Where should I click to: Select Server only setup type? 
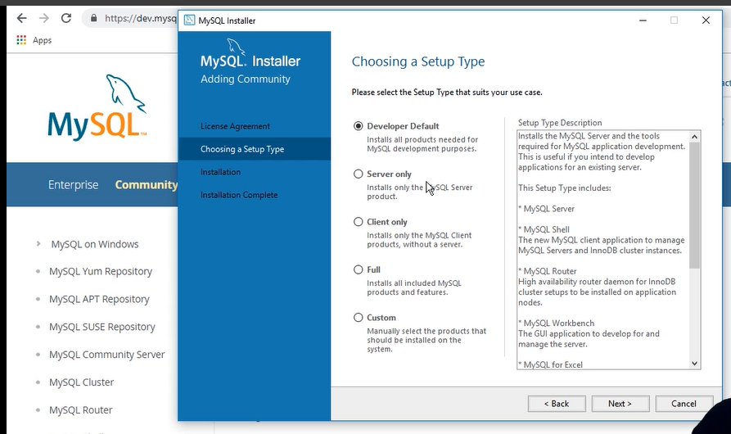point(358,174)
